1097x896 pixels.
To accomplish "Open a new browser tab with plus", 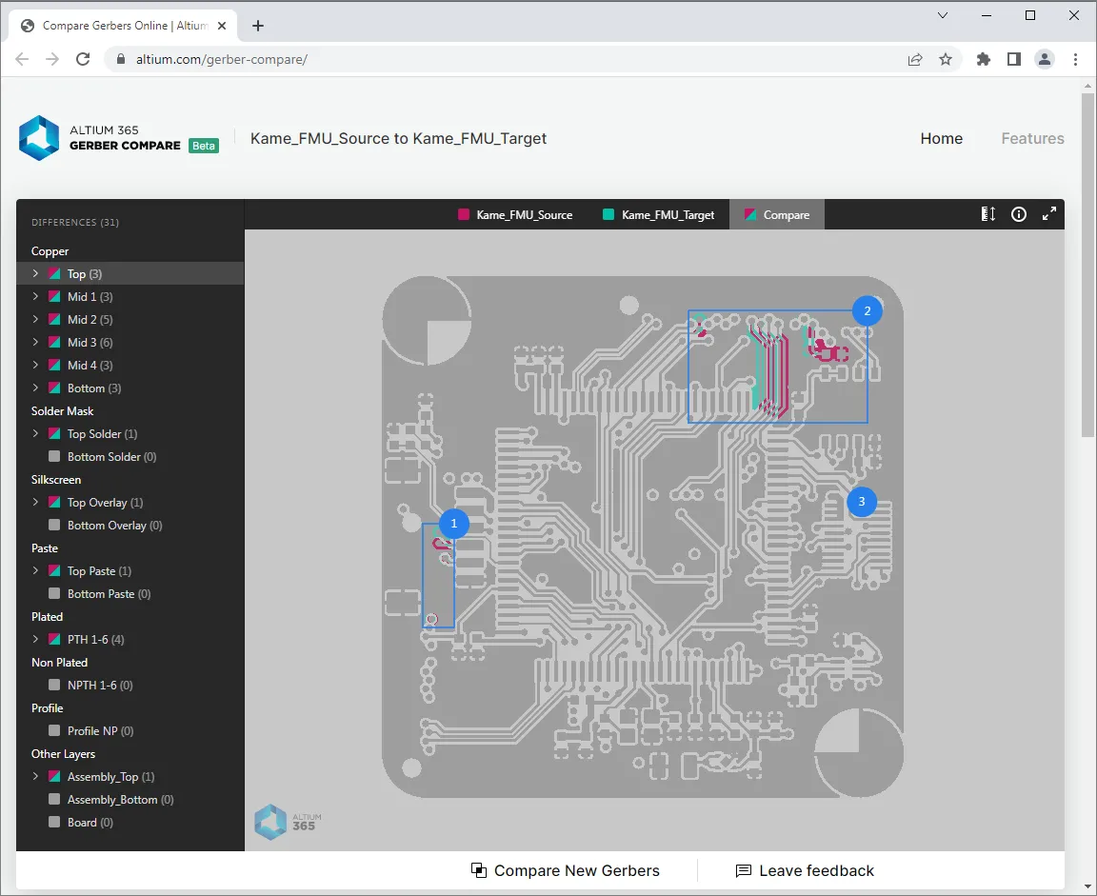I will pos(258,26).
